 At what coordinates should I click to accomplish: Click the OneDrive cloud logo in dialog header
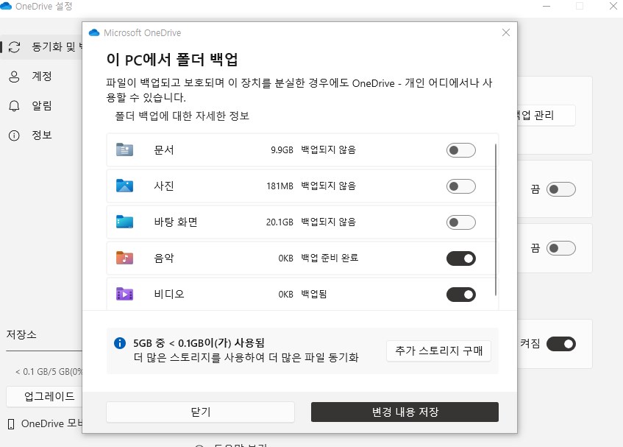click(93, 32)
